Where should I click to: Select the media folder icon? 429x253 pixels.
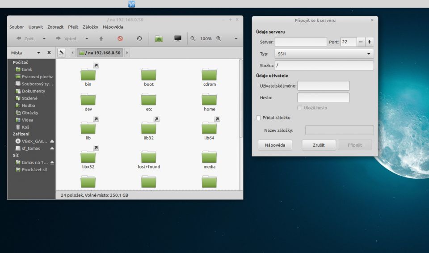(x=209, y=156)
